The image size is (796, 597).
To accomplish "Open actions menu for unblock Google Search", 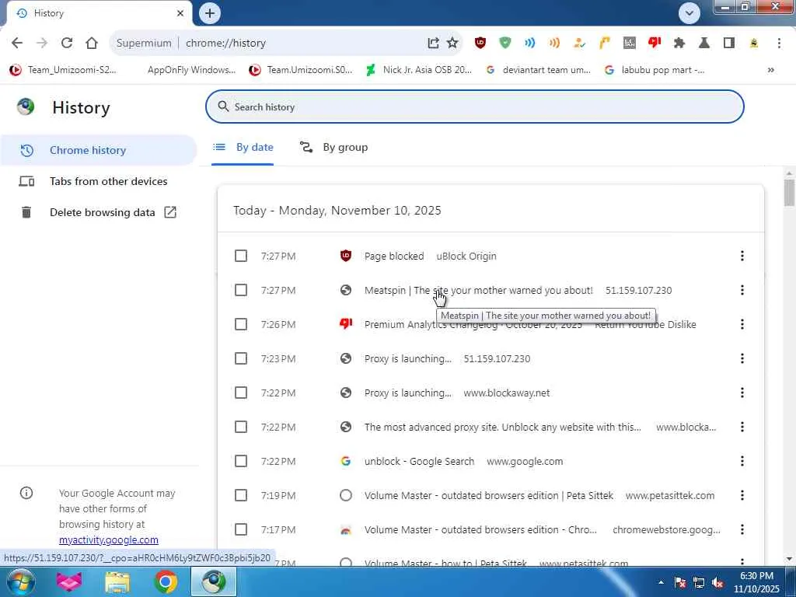I will point(742,461).
